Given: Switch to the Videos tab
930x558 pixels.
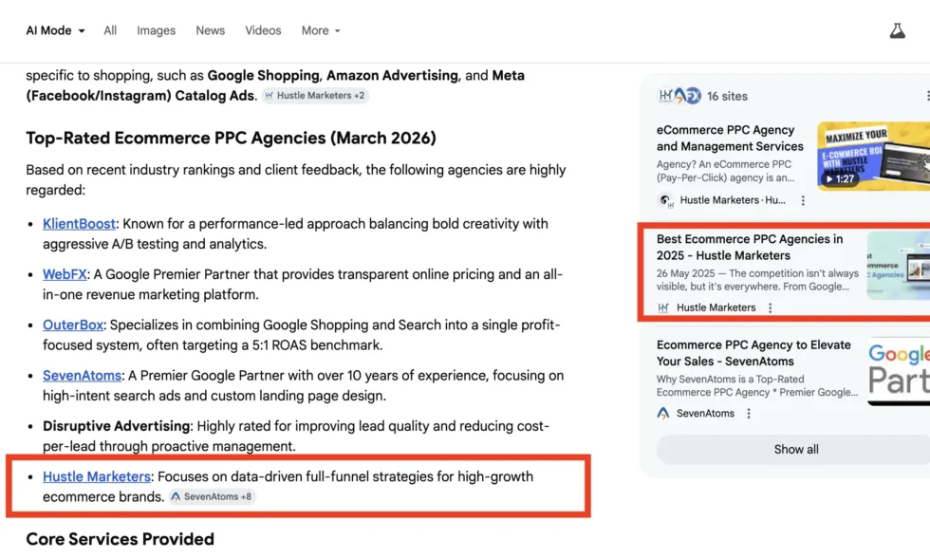Looking at the screenshot, I should [x=263, y=29].
